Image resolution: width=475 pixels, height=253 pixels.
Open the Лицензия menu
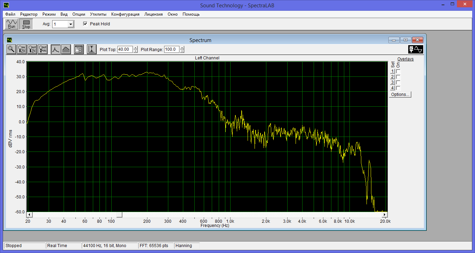pos(153,14)
